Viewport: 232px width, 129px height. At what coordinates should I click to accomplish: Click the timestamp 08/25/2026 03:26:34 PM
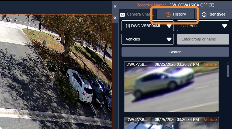(x=177, y=120)
